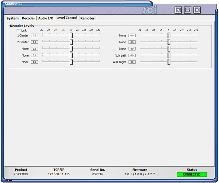This screenshot has width=219, height=183.
Task: Click the 2 Center level value box
Action: [x=35, y=42]
